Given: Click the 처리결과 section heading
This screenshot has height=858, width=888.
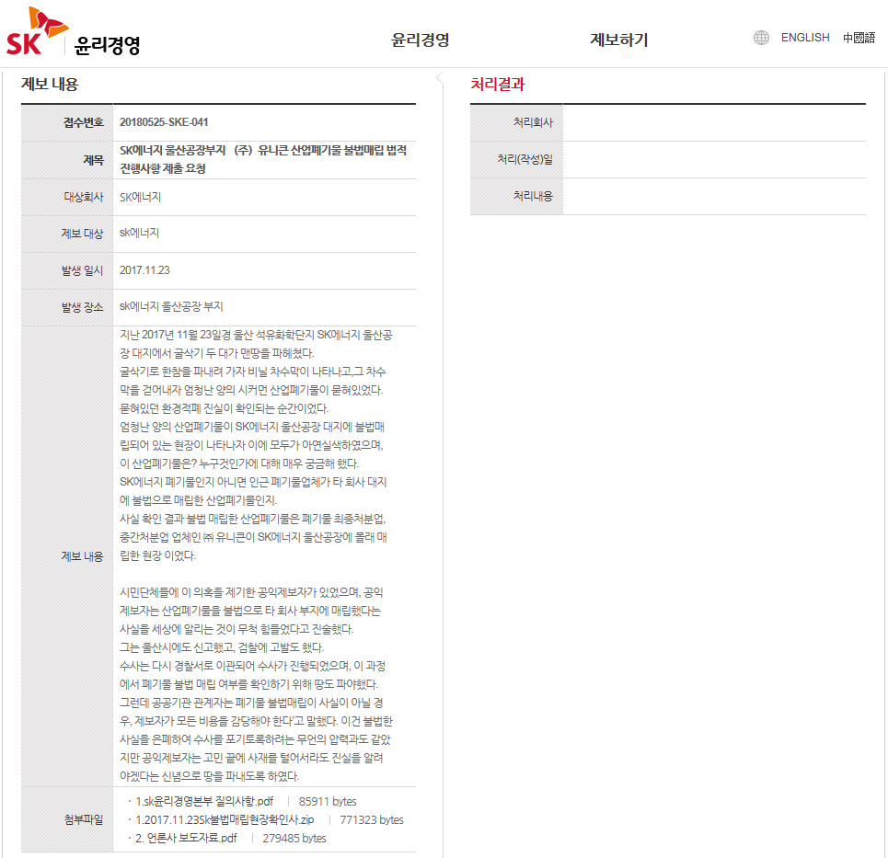Looking at the screenshot, I should point(498,85).
